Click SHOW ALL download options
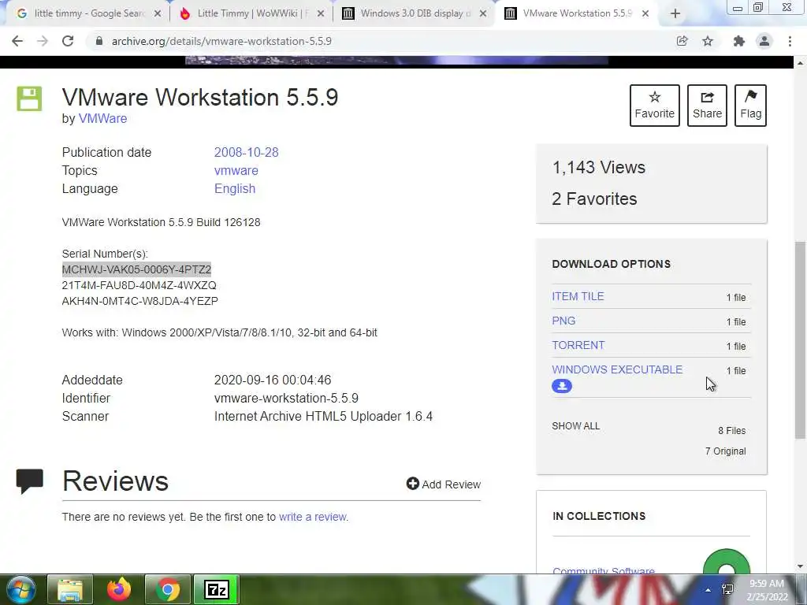 (x=575, y=426)
